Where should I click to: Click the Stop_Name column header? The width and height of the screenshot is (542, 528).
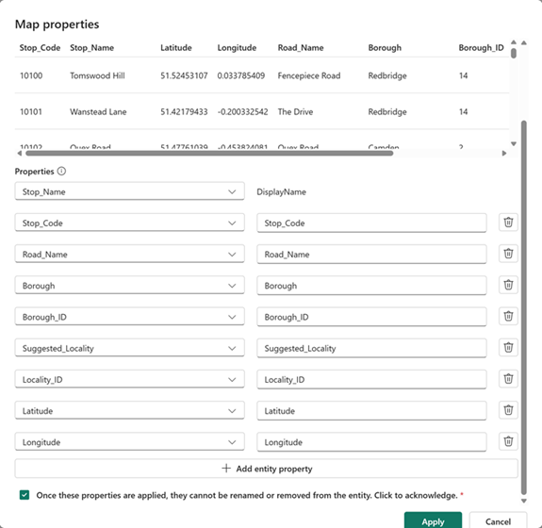click(x=92, y=48)
